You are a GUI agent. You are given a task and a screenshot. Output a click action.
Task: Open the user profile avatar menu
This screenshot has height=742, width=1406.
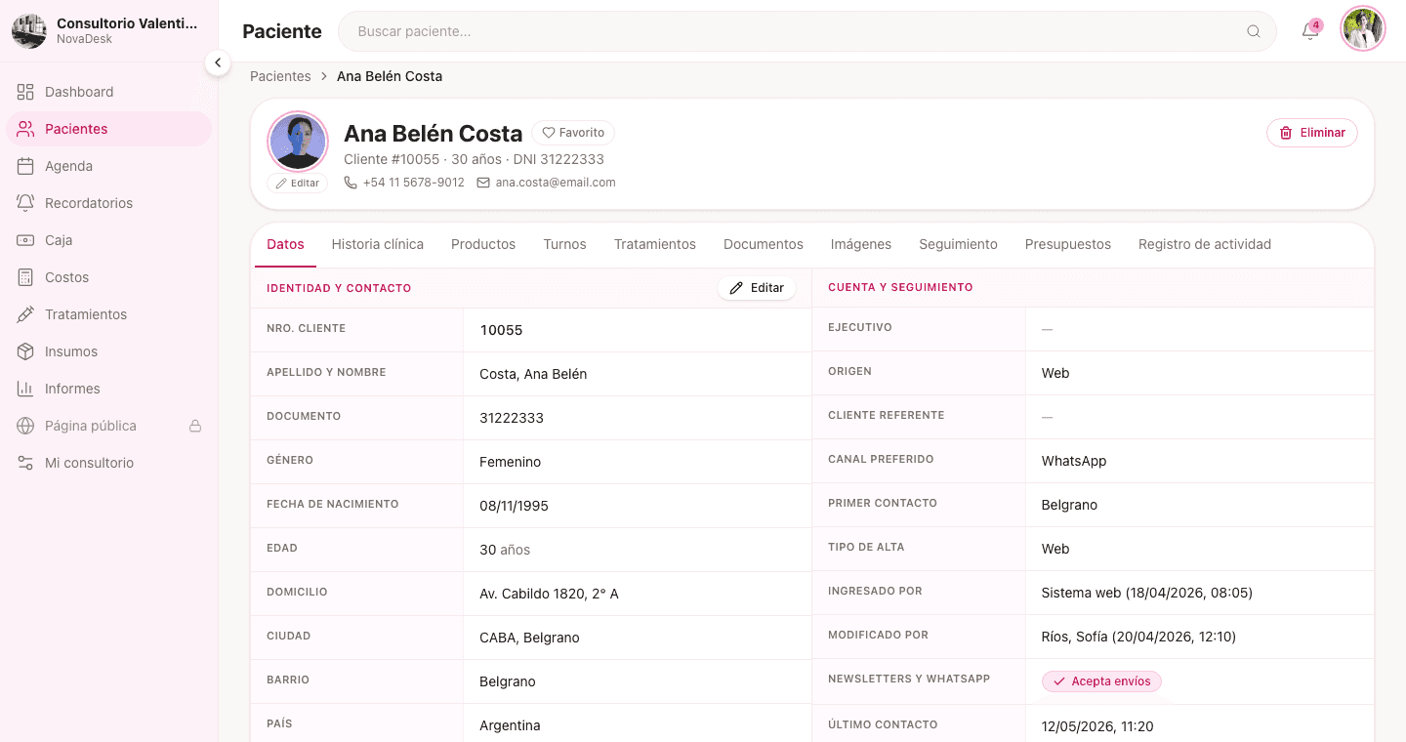[x=1363, y=29]
